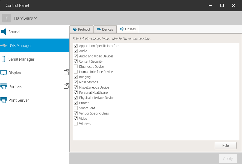Check the Human Interface Device option
This screenshot has height=164, width=242.
click(76, 72)
